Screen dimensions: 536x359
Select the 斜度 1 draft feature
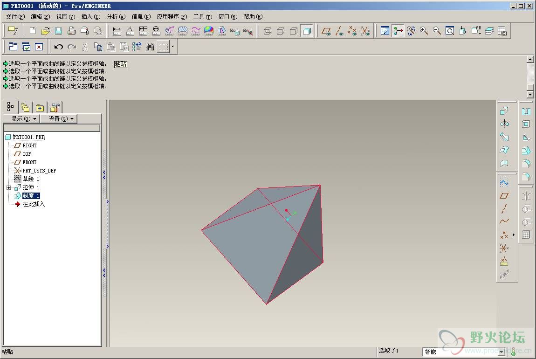[31, 195]
